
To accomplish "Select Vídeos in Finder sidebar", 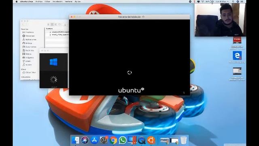I will coord(27,54).
